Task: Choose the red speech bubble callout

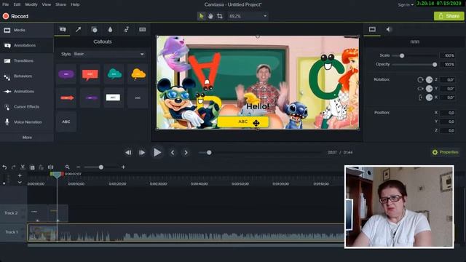Action: (x=90, y=74)
